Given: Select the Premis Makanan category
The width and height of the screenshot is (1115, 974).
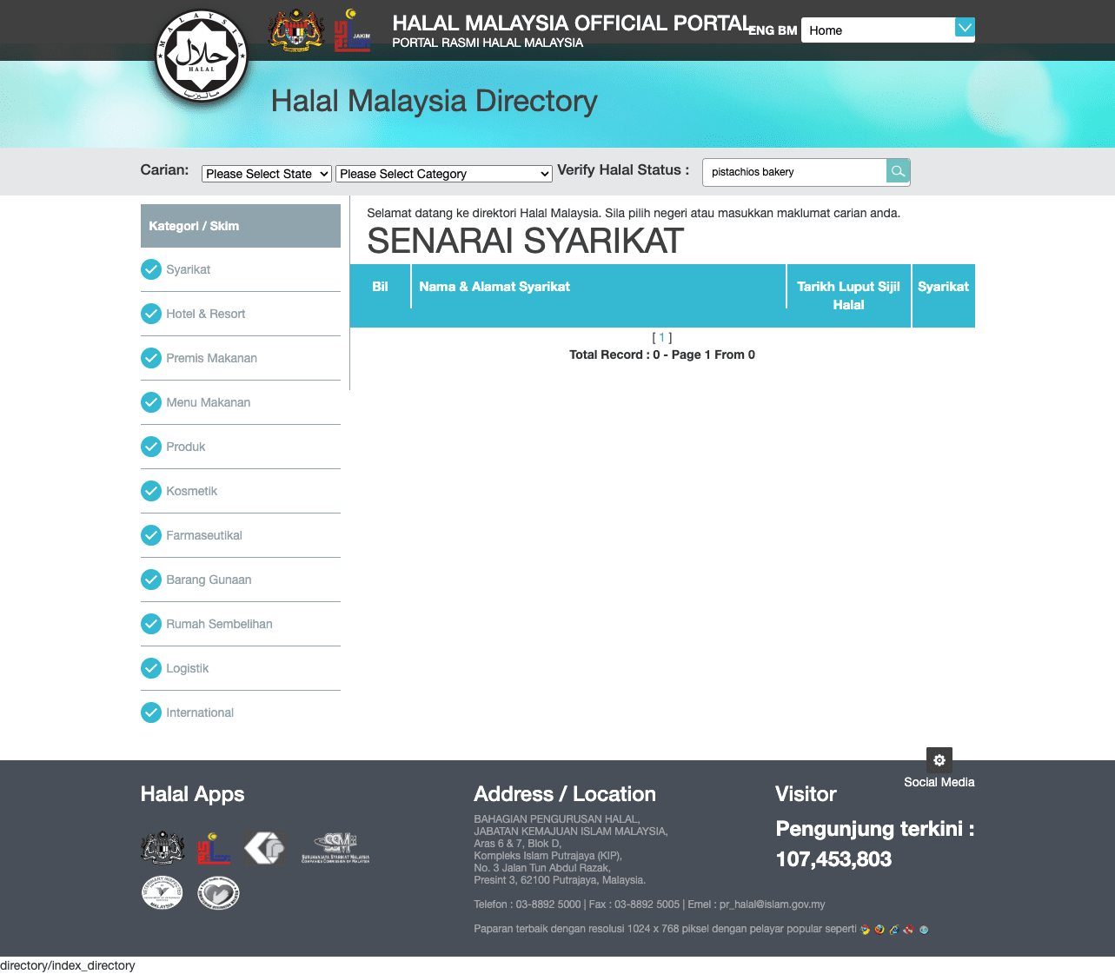Looking at the screenshot, I should 212,358.
